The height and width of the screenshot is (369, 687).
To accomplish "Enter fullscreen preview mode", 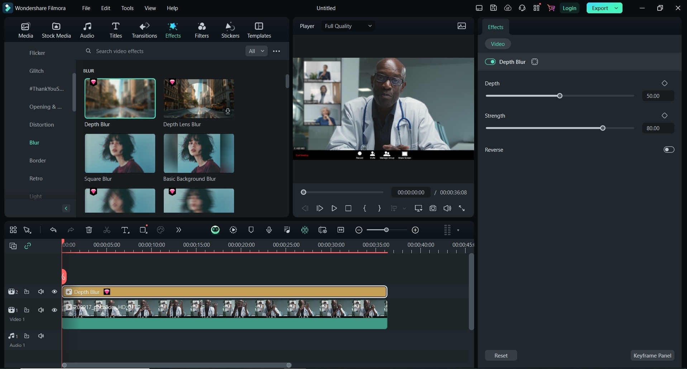I will click(462, 208).
